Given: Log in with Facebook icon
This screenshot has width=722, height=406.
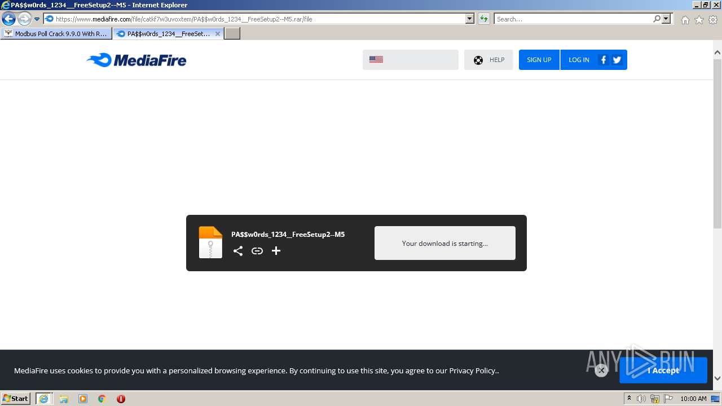Looking at the screenshot, I should point(604,60).
